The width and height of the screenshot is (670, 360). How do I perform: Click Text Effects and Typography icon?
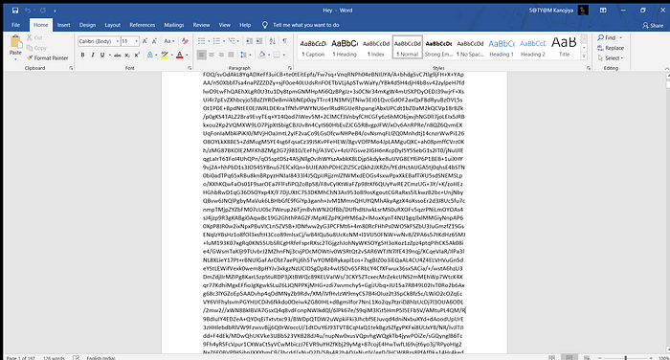click(x=150, y=56)
